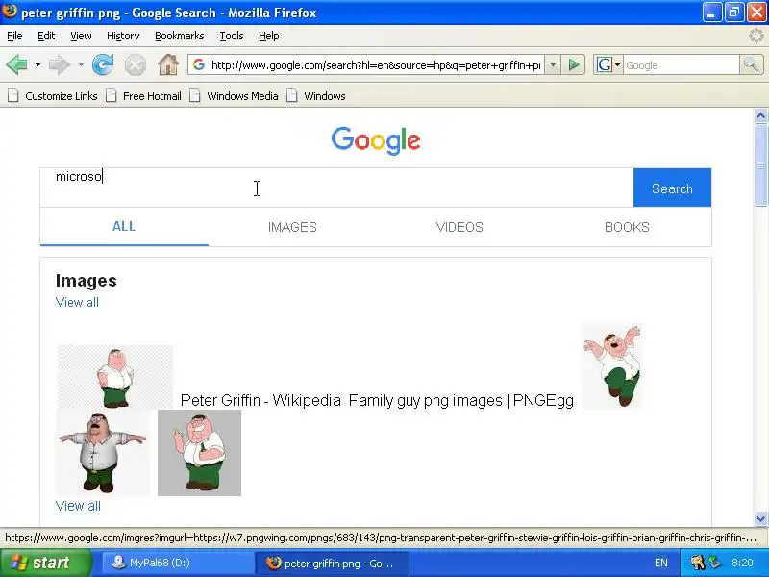Open the Bookmarks menu
Screen dimensions: 769x577
pyautogui.click(x=180, y=36)
